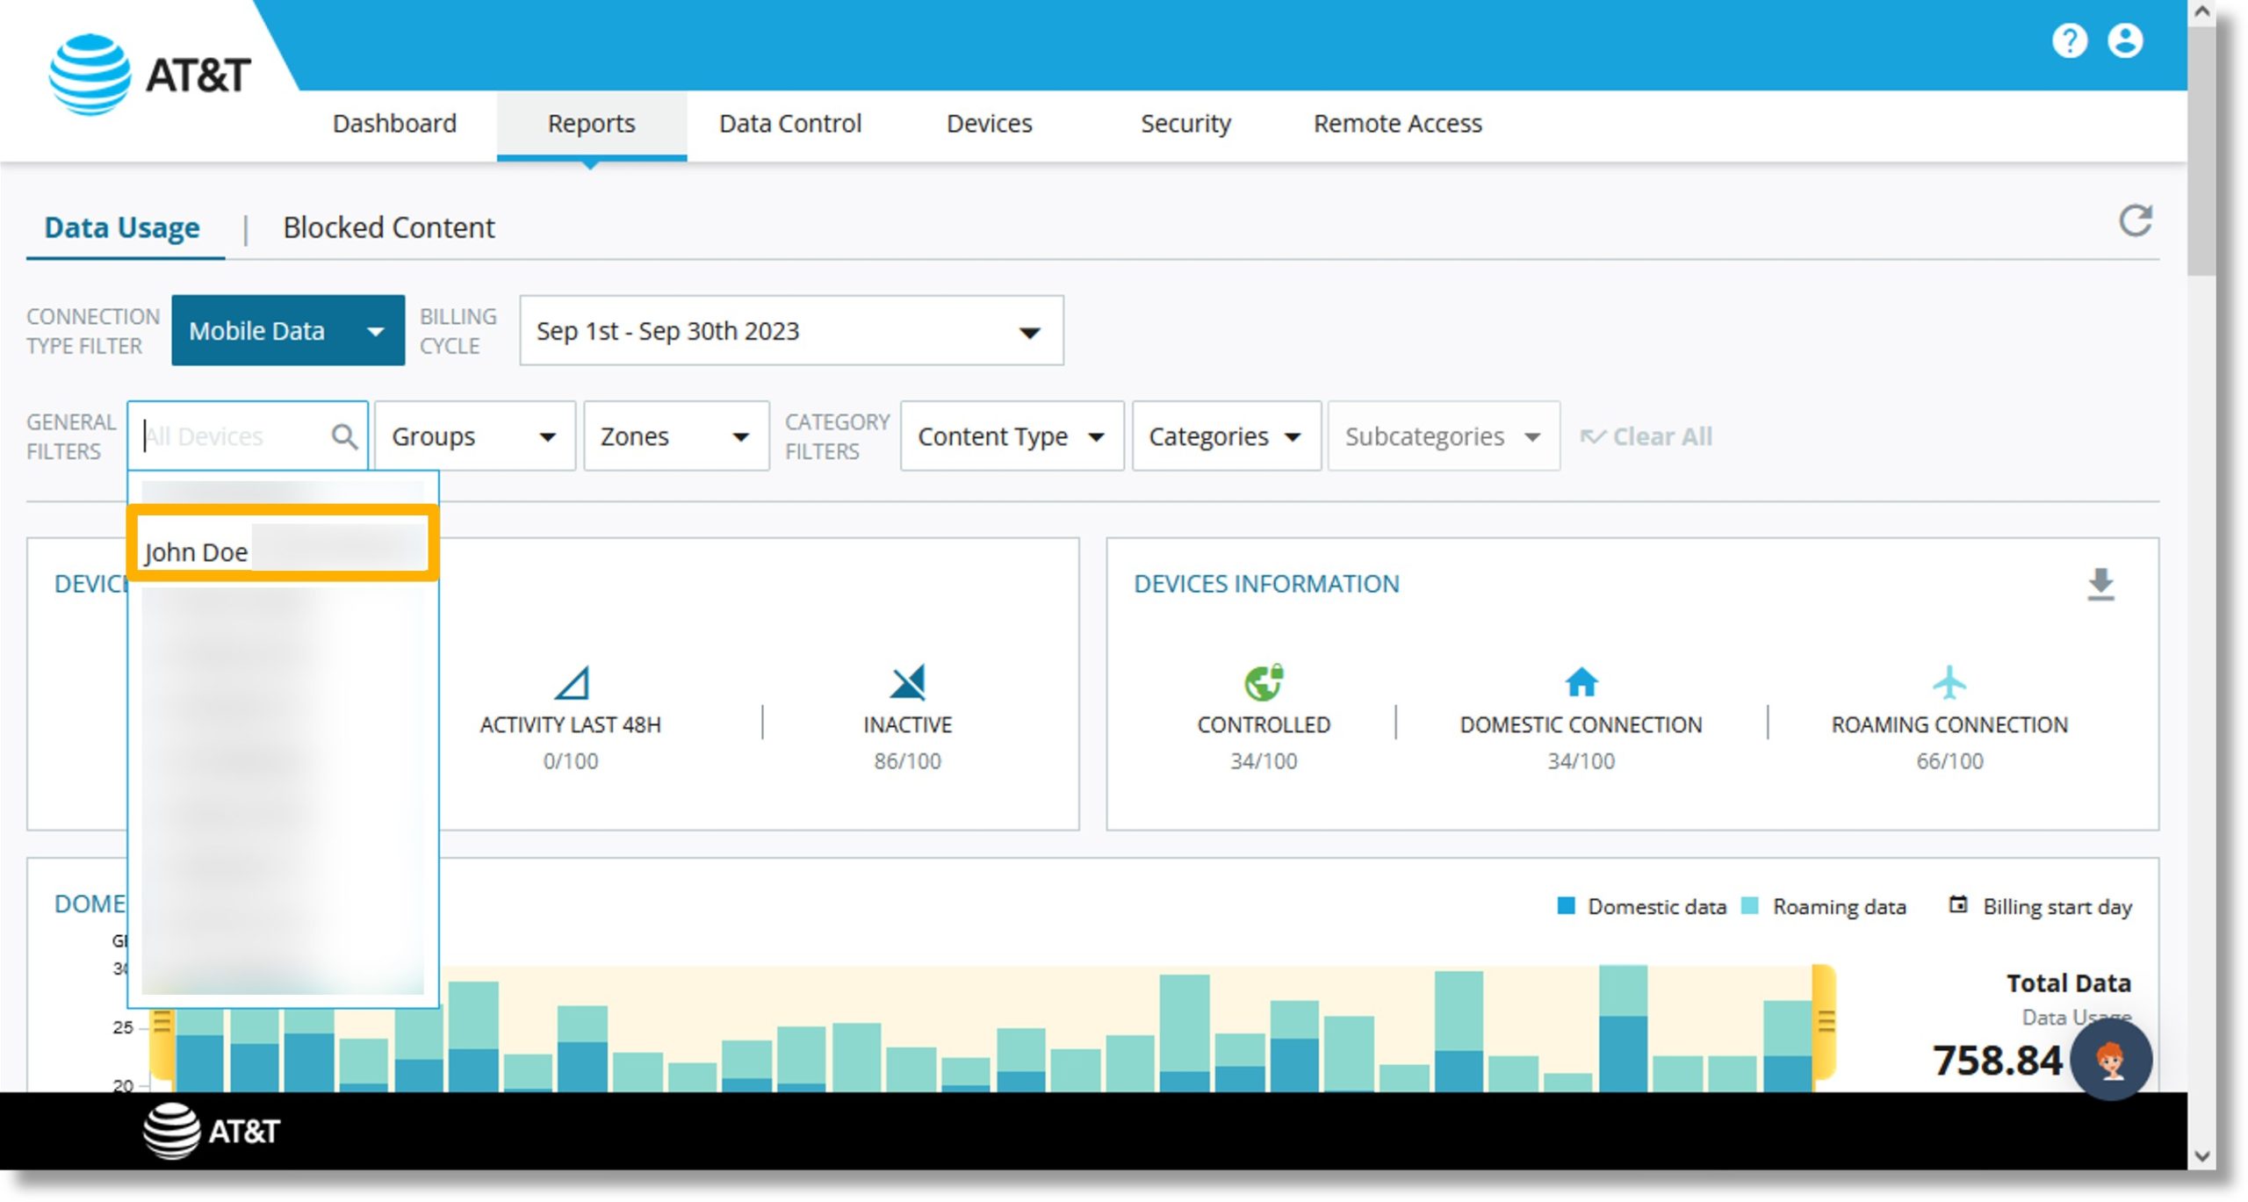Click the Total Data label
Viewport: 2248px width, 1202px height.
[2069, 982]
